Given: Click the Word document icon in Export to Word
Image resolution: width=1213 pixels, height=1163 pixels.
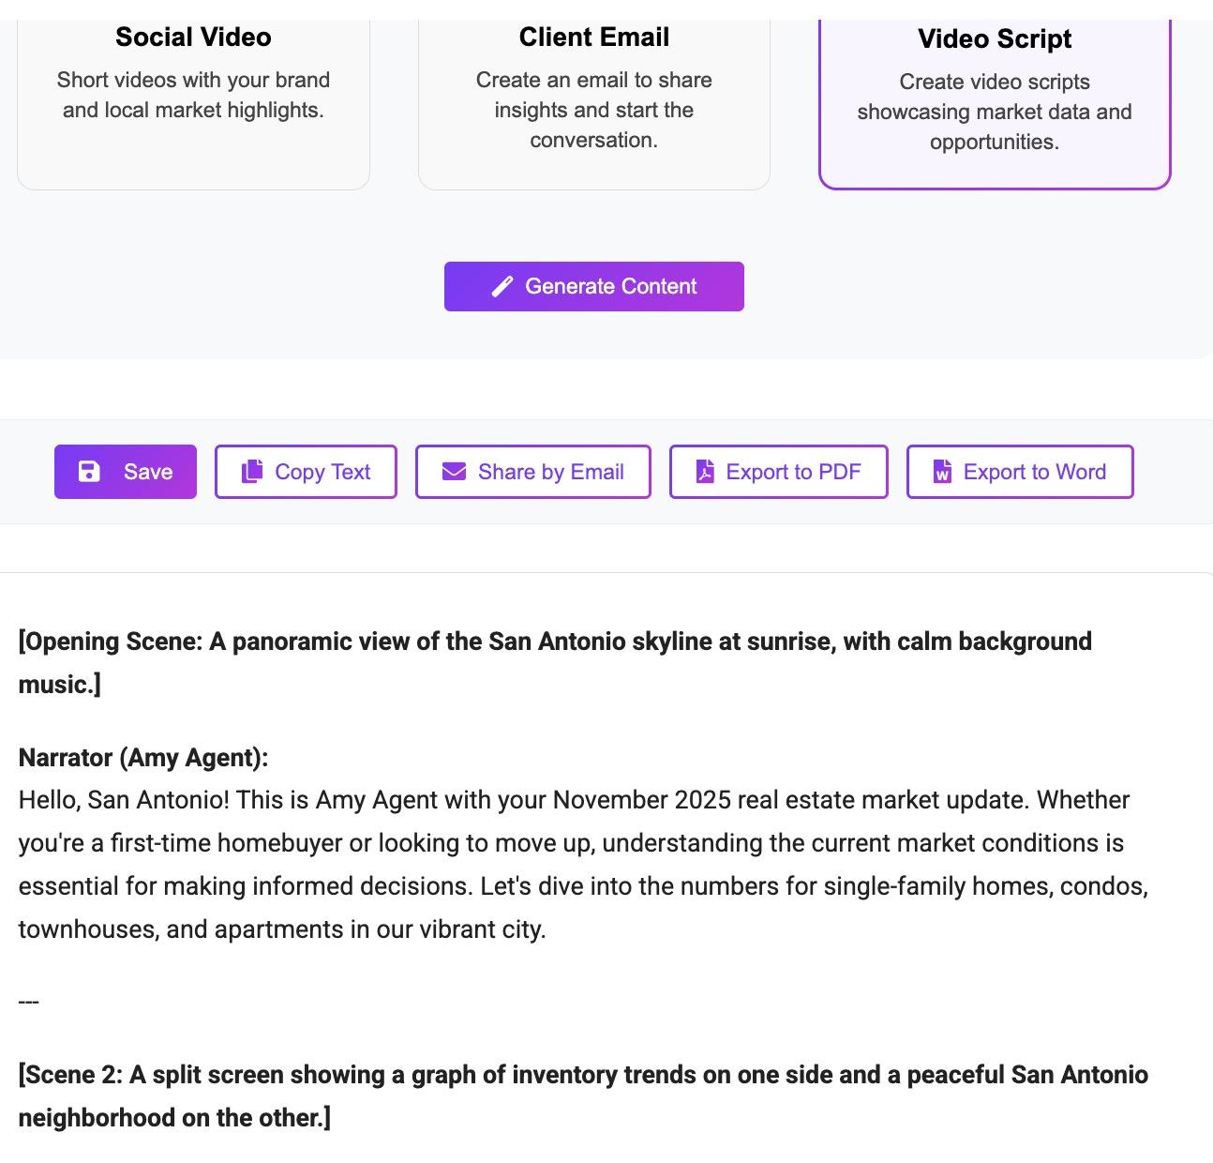Looking at the screenshot, I should 942,472.
